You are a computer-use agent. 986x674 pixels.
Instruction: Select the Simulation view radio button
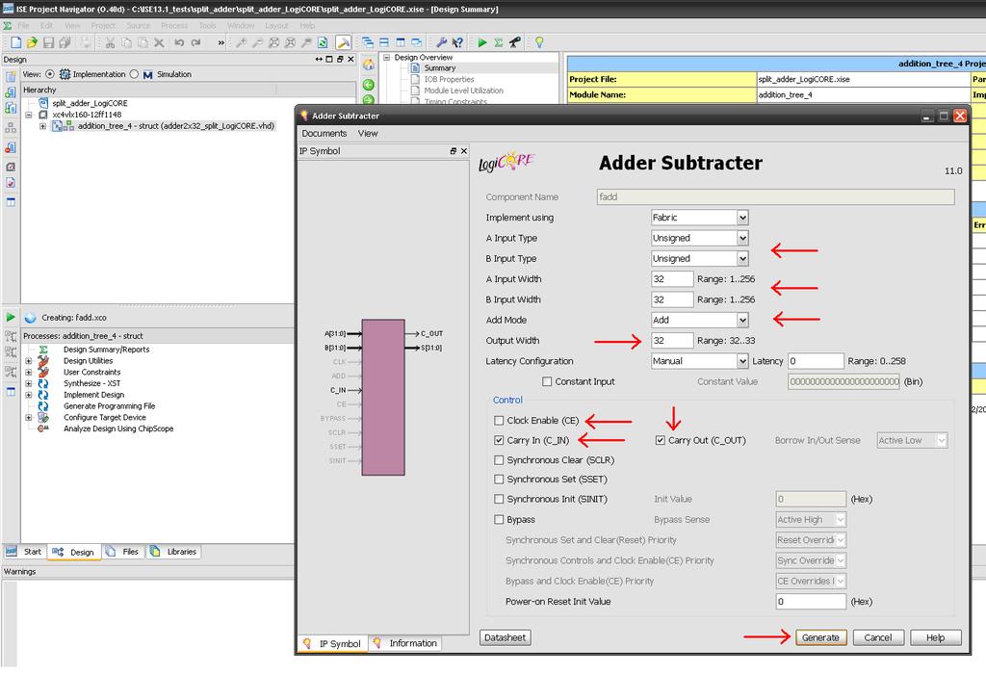click(x=134, y=74)
